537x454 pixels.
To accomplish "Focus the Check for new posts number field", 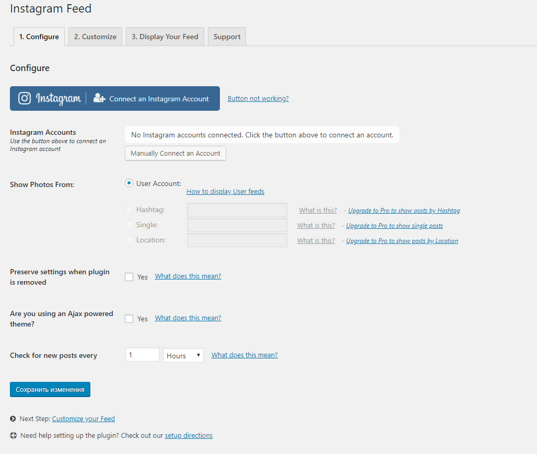I will (x=142, y=355).
